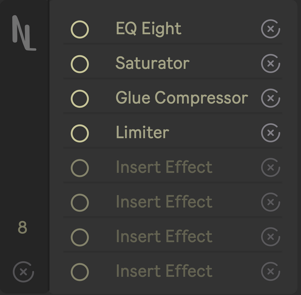Delete the Glue Compressor from its slot
This screenshot has width=301, height=295.
click(x=271, y=97)
